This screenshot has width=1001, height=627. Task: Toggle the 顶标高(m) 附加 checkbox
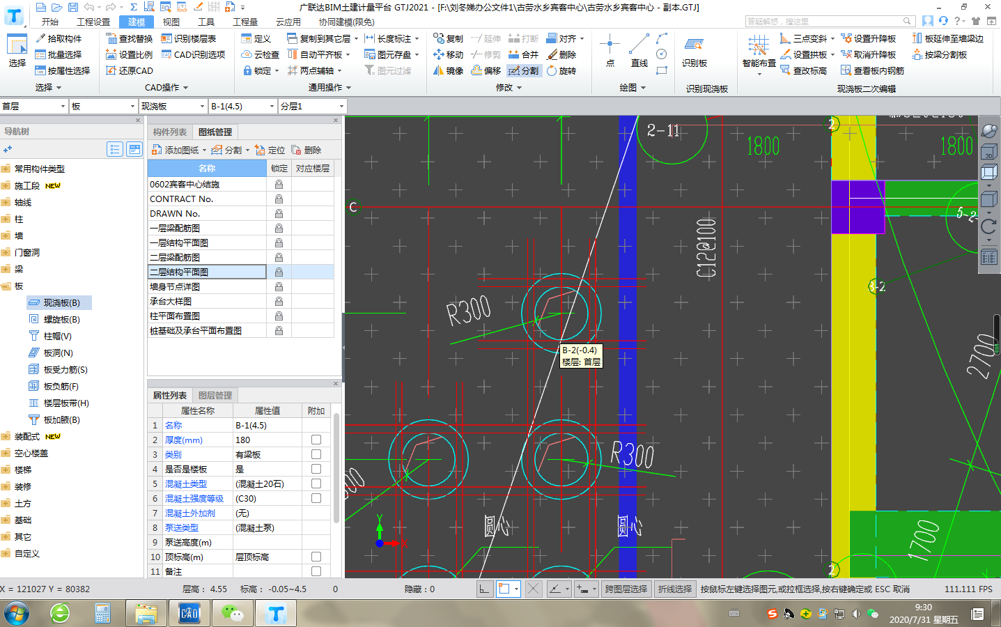tap(316, 557)
